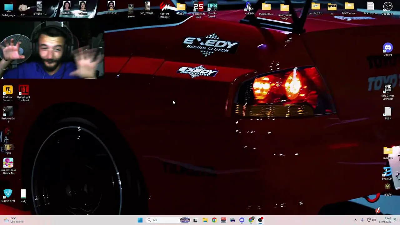Launch Epic Games Launcher shortcut
This screenshot has width=400, height=225.
(388, 92)
